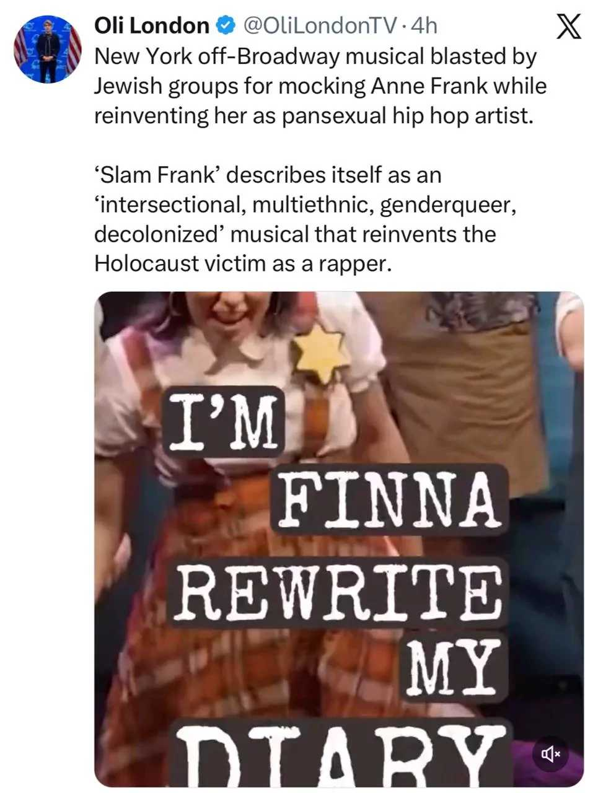
Task: Click the "I'M" caption label
Action: coord(222,421)
